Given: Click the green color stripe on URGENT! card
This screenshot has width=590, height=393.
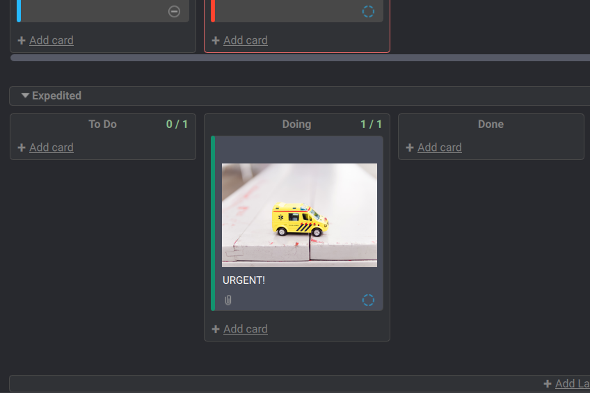Looking at the screenshot, I should [x=213, y=223].
